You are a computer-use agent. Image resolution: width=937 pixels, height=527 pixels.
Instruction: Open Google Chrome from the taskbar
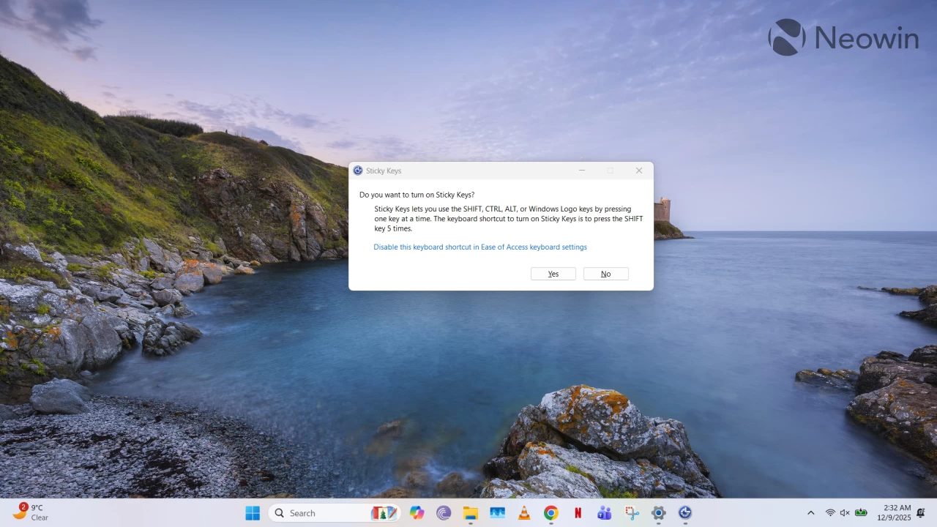(x=551, y=513)
